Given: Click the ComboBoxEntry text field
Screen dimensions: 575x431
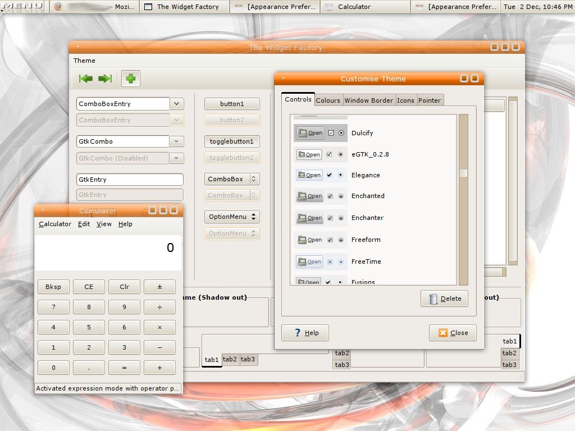Looking at the screenshot, I should (x=123, y=104).
